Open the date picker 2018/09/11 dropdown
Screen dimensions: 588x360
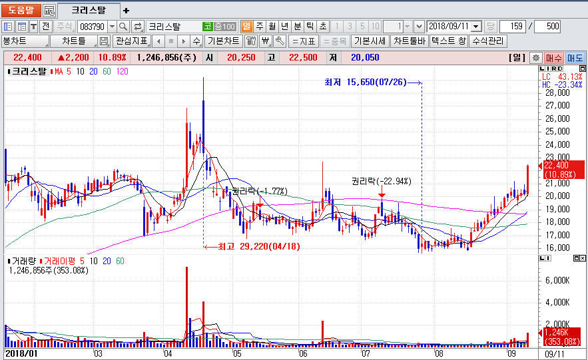tap(476, 27)
